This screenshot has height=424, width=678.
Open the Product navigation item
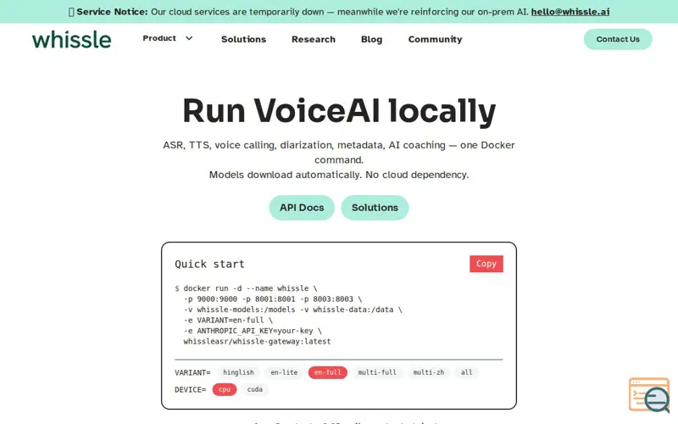(159, 38)
